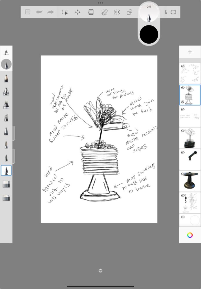Open the ruler guides tool
This screenshot has height=289, width=201.
tap(104, 12)
